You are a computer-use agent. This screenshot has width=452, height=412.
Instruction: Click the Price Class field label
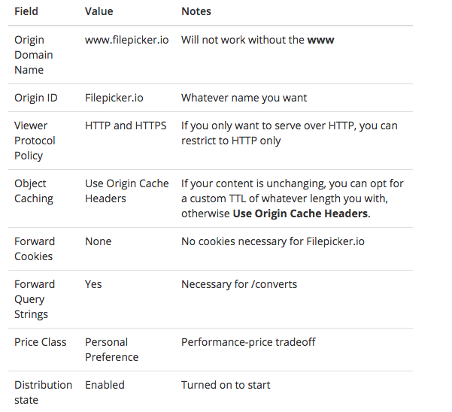tap(41, 342)
